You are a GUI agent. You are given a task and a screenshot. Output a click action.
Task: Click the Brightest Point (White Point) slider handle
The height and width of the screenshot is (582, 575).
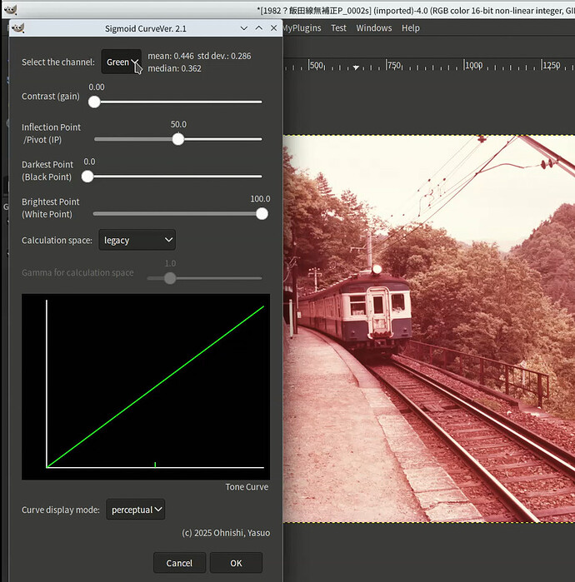coord(262,213)
